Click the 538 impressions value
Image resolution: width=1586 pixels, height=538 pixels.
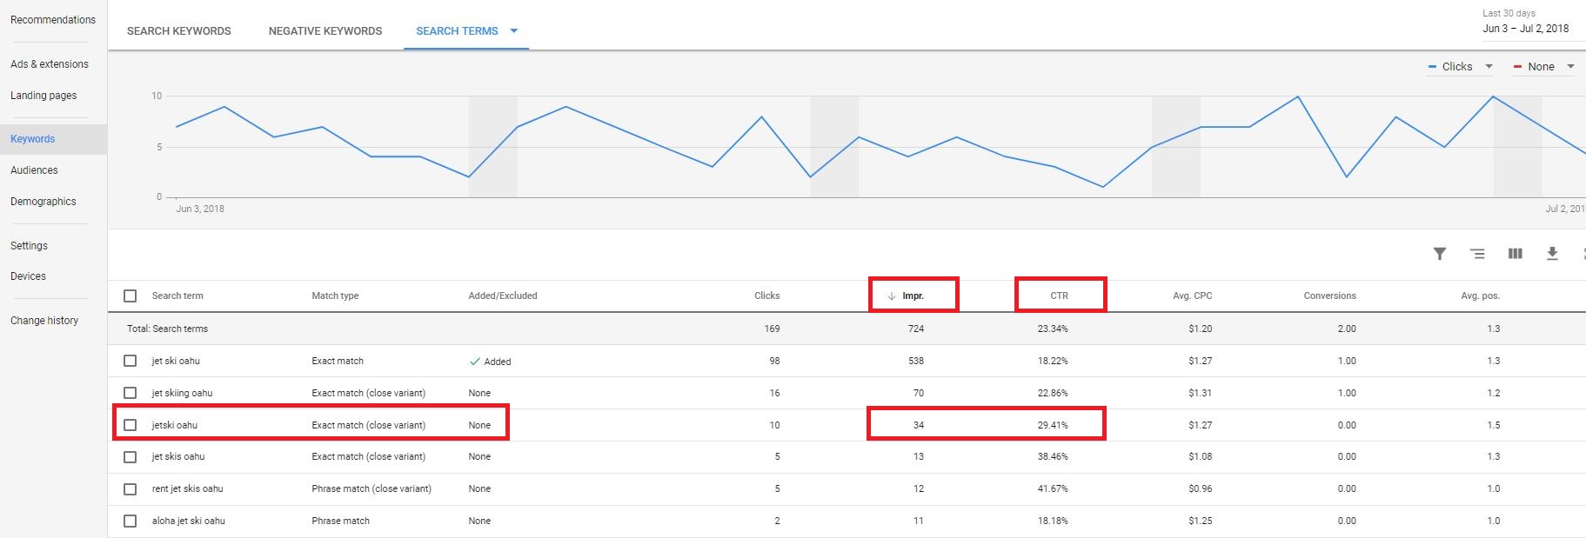[916, 361]
